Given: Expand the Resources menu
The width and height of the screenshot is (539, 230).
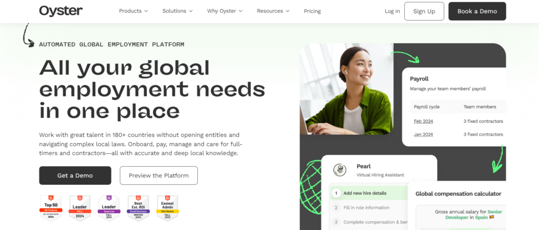Looking at the screenshot, I should click(x=273, y=11).
